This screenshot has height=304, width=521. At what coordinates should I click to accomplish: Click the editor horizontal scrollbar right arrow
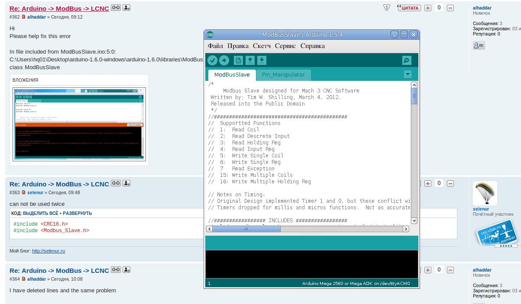pos(406,229)
